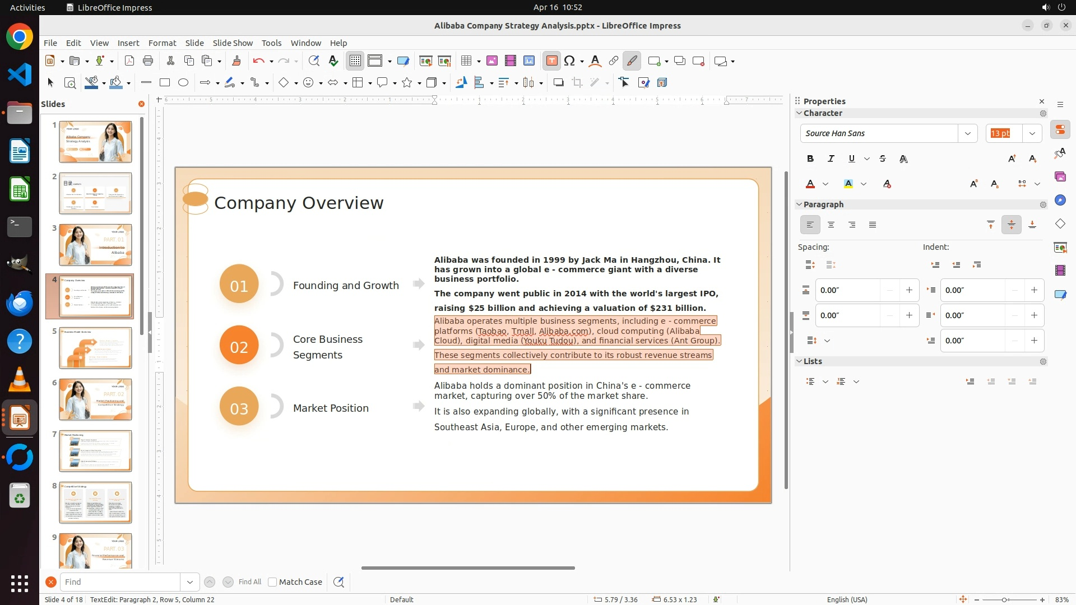1076x605 pixels.
Task: Click the Clone Formatting paintbrush icon
Action: pos(236,61)
